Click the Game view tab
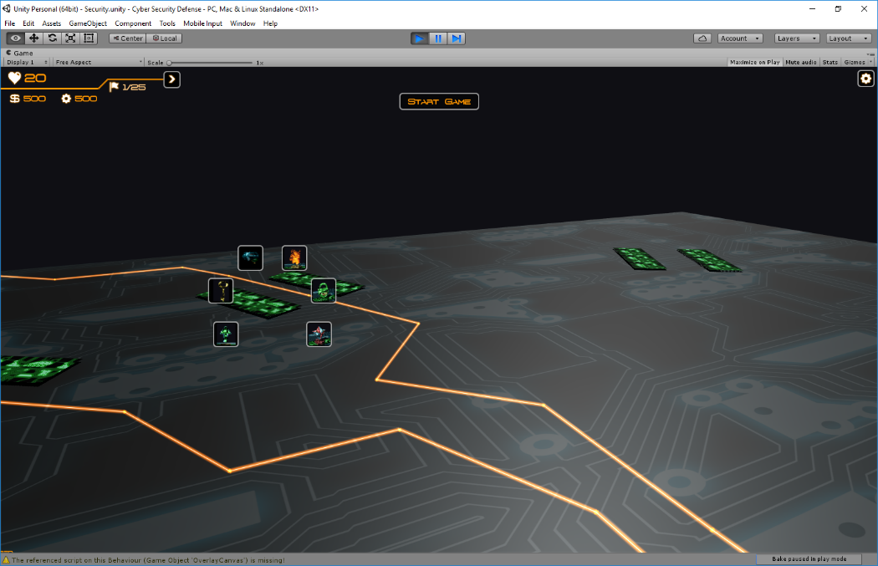This screenshot has width=878, height=566. pyautogui.click(x=20, y=52)
